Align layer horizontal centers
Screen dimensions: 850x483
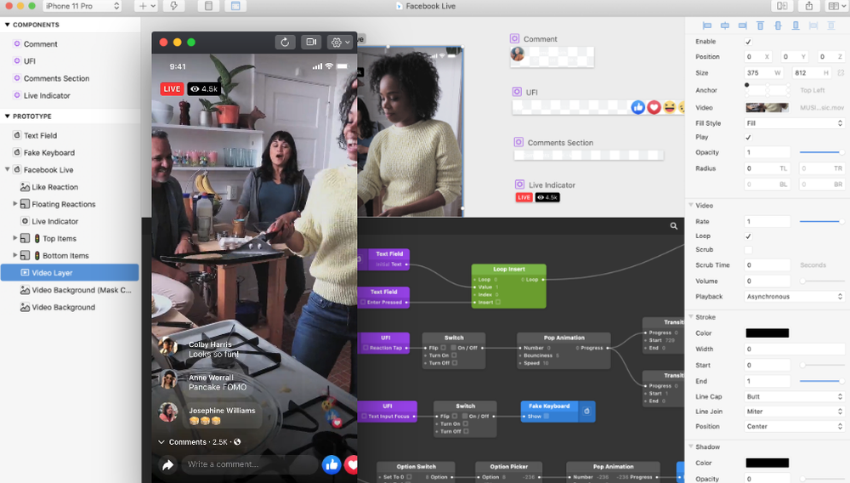point(725,26)
